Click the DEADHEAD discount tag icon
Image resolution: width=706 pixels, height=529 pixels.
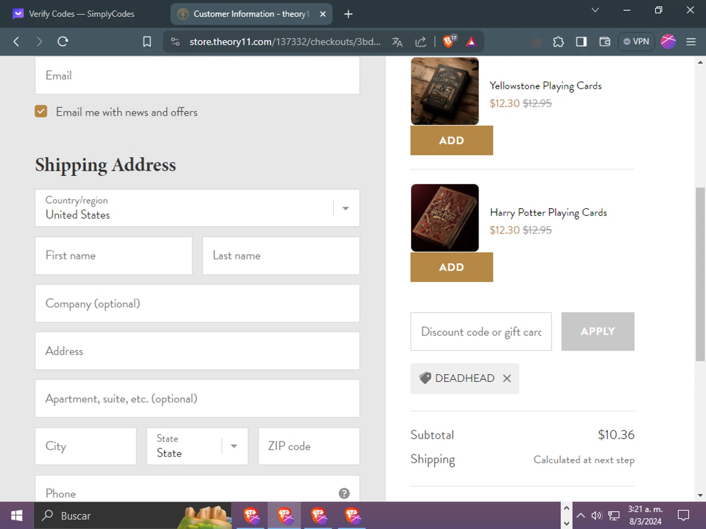[425, 378]
